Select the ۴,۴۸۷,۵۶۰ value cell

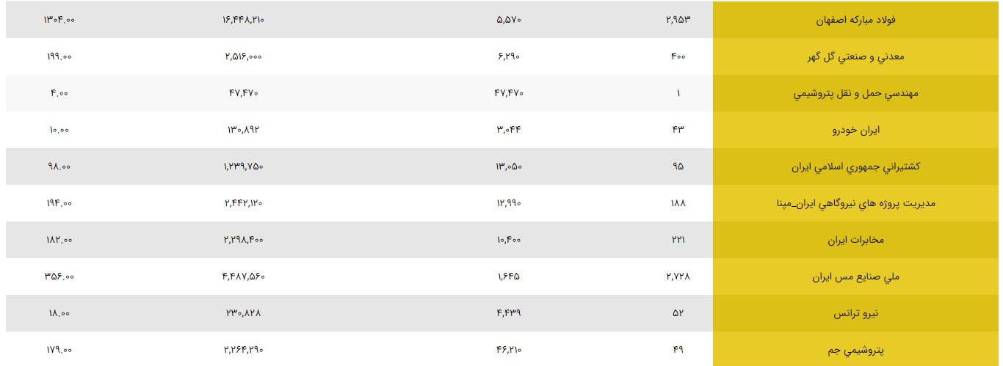point(243,277)
